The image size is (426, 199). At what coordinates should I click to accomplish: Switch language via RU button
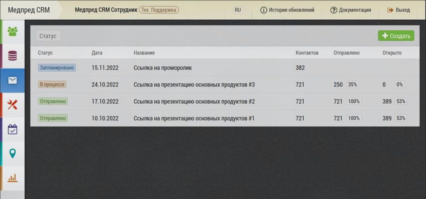[238, 10]
